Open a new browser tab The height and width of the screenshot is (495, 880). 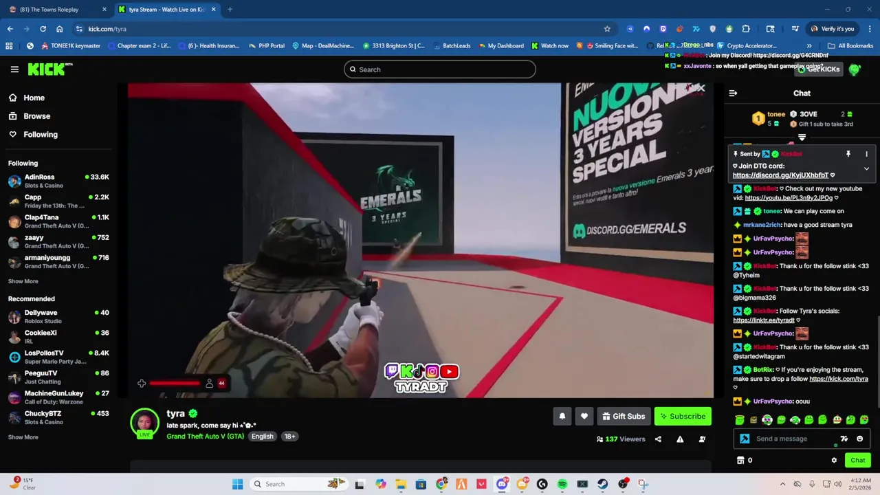[x=230, y=10]
